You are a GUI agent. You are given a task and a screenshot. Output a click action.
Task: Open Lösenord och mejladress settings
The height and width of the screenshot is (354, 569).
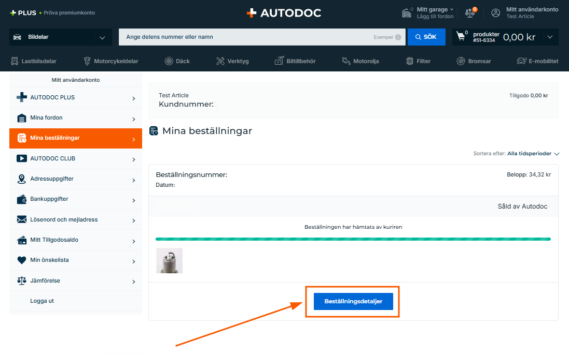(x=76, y=220)
